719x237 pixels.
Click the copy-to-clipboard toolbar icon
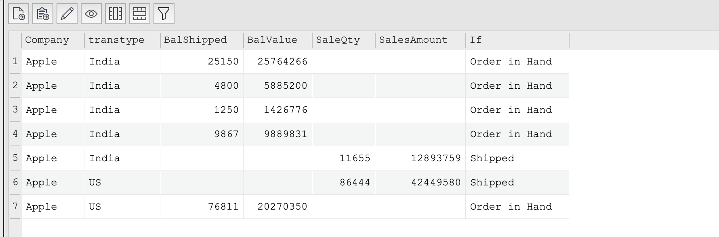pos(43,14)
